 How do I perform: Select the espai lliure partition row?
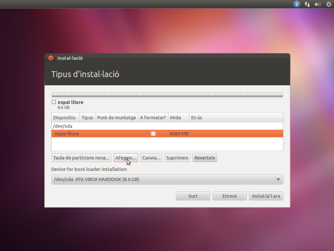point(167,134)
